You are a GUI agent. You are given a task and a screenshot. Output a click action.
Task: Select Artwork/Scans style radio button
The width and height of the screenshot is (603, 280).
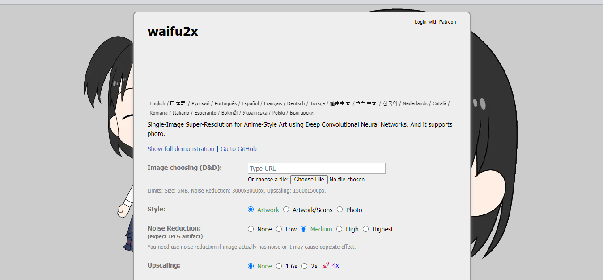[x=286, y=210]
